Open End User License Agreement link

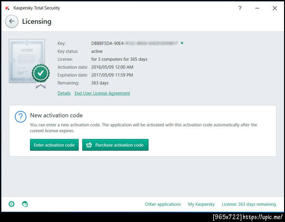pos(102,93)
